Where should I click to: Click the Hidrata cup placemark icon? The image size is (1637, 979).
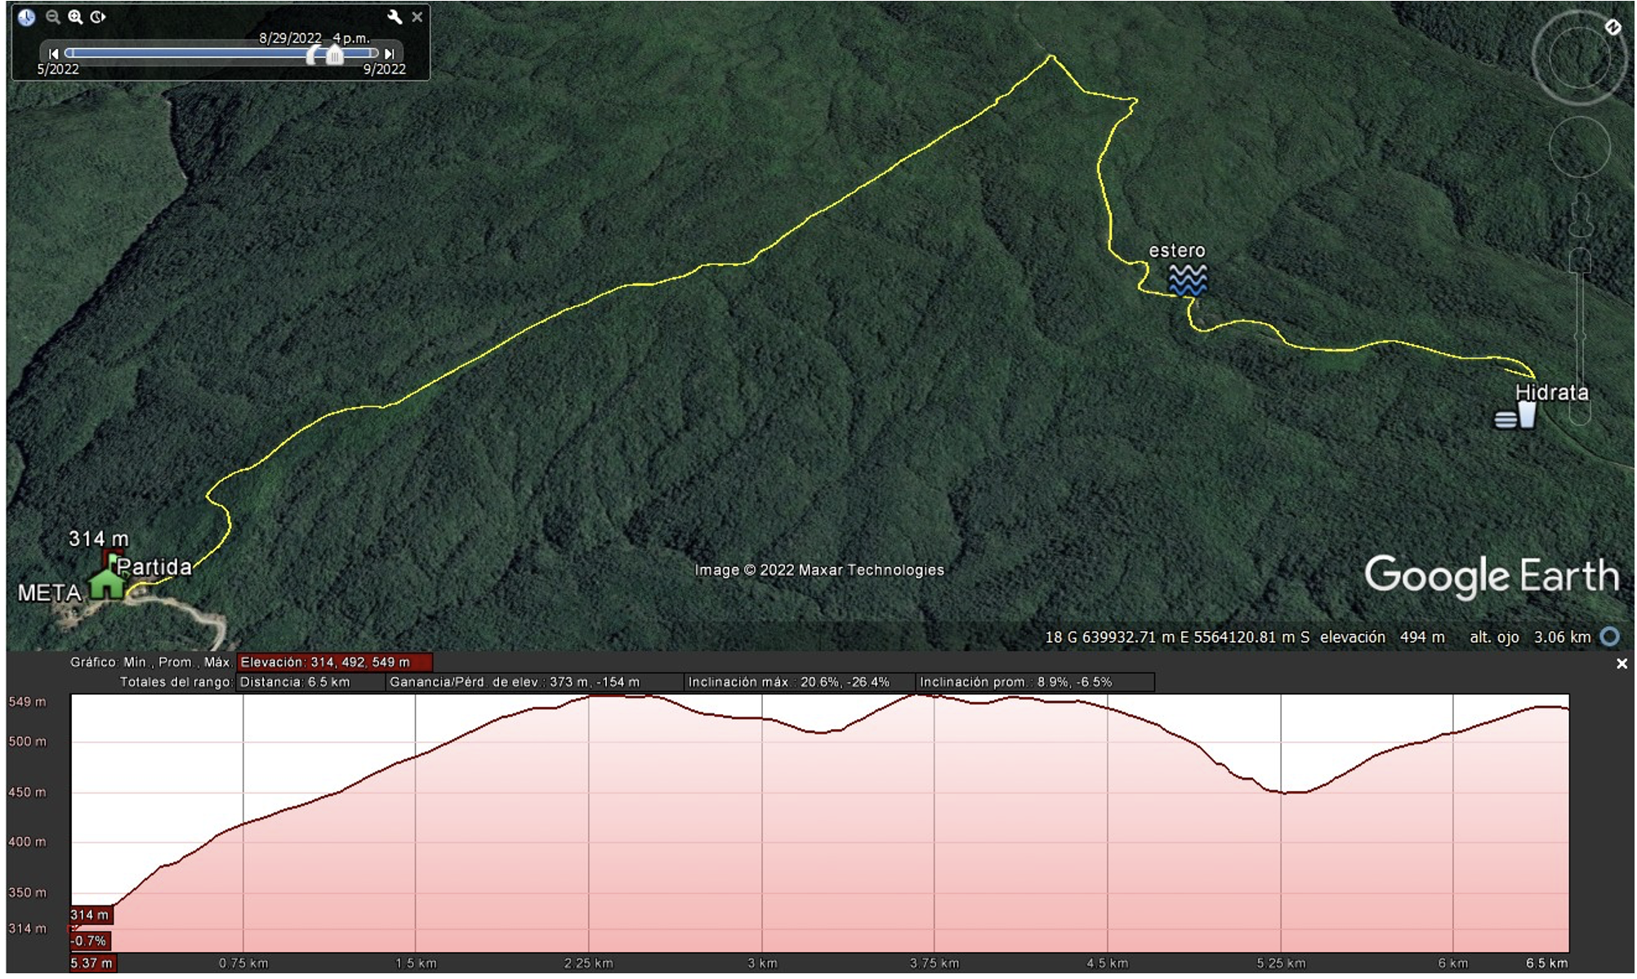tap(1516, 416)
